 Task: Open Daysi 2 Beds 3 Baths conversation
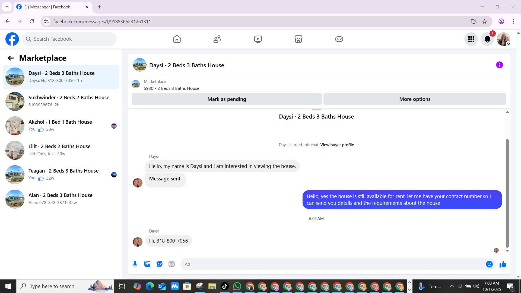point(61,77)
